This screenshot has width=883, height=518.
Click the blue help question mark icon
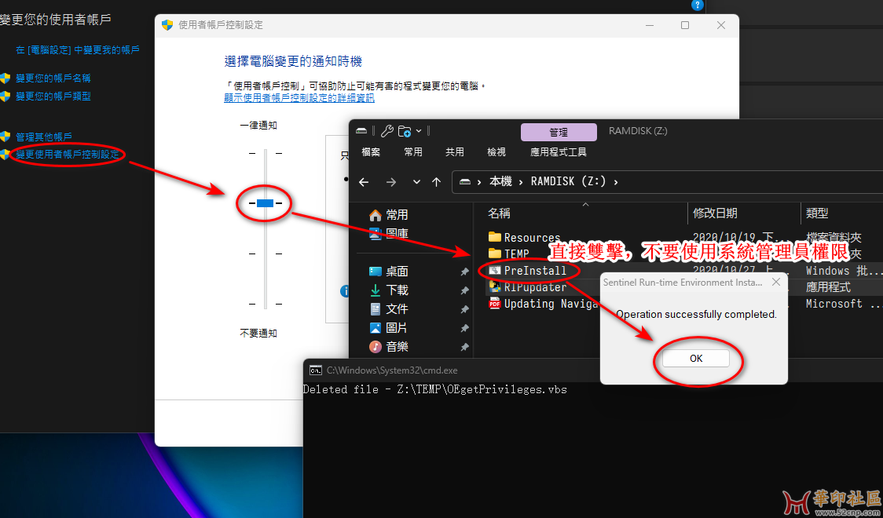point(696,5)
